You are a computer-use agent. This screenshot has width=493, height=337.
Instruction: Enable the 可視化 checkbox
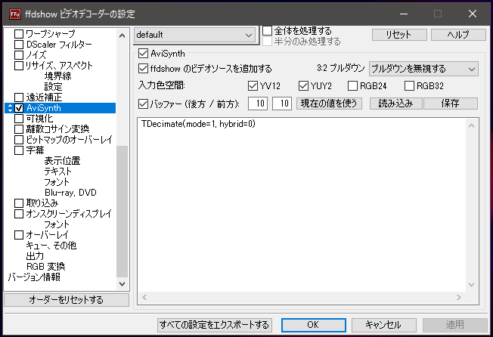pyautogui.click(x=19, y=119)
